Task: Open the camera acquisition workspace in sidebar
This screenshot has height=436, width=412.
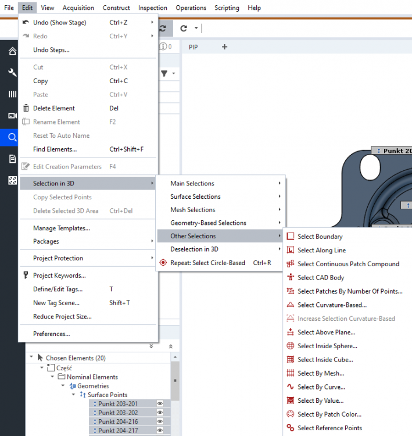Action: tap(12, 116)
